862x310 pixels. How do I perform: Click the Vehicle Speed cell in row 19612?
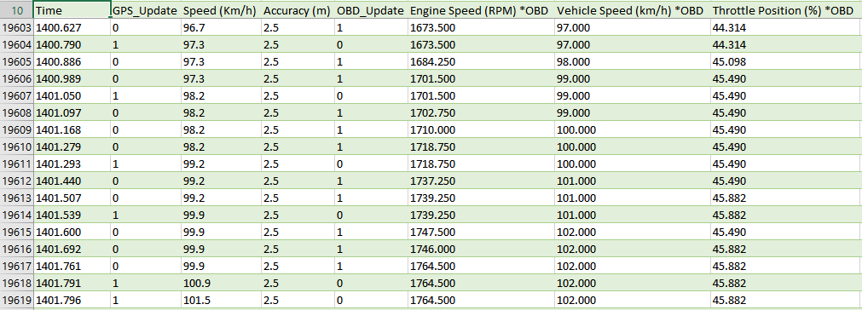(x=632, y=181)
